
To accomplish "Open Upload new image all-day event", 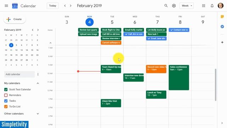I will point(88,34).
